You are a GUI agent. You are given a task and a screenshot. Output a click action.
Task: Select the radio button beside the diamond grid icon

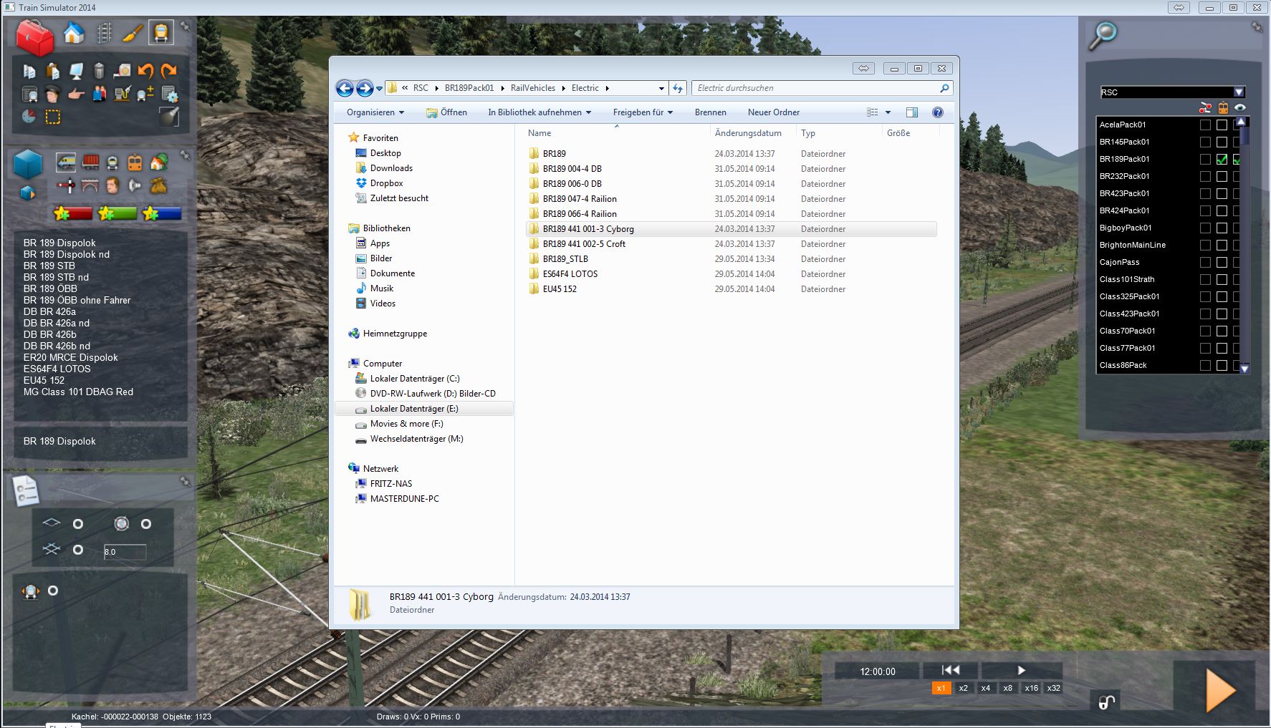point(78,524)
